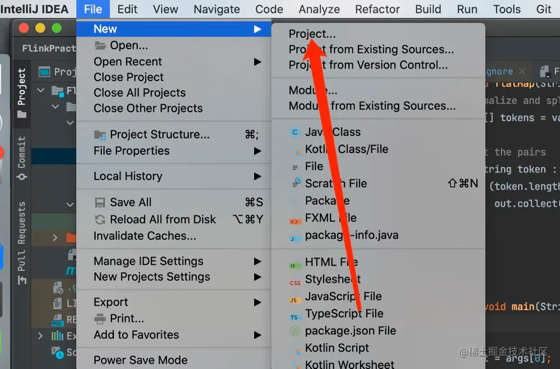Click the Project Structure icon
The image size is (560, 369).
coord(100,135)
